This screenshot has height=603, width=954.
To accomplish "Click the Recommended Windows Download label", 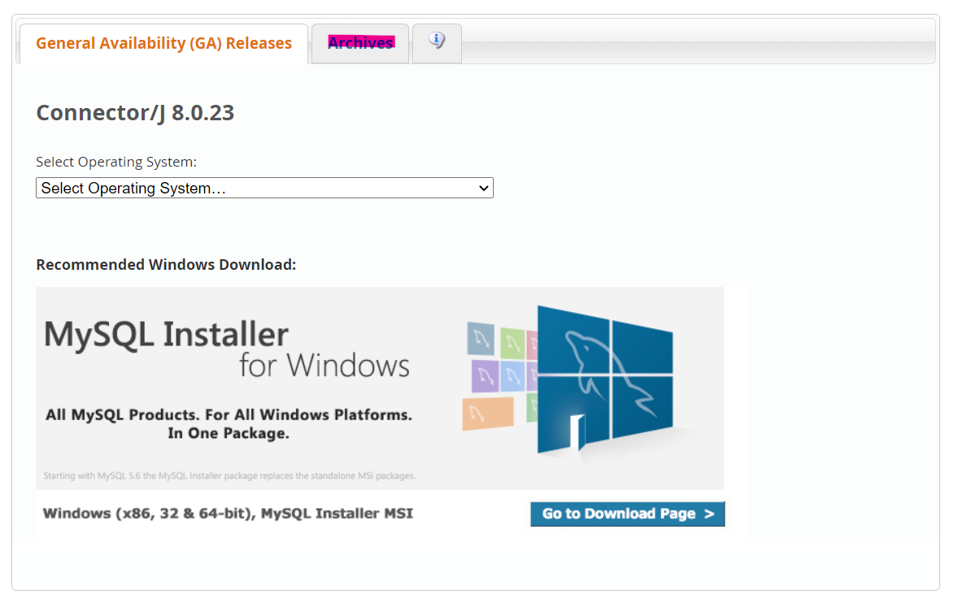I will click(166, 265).
